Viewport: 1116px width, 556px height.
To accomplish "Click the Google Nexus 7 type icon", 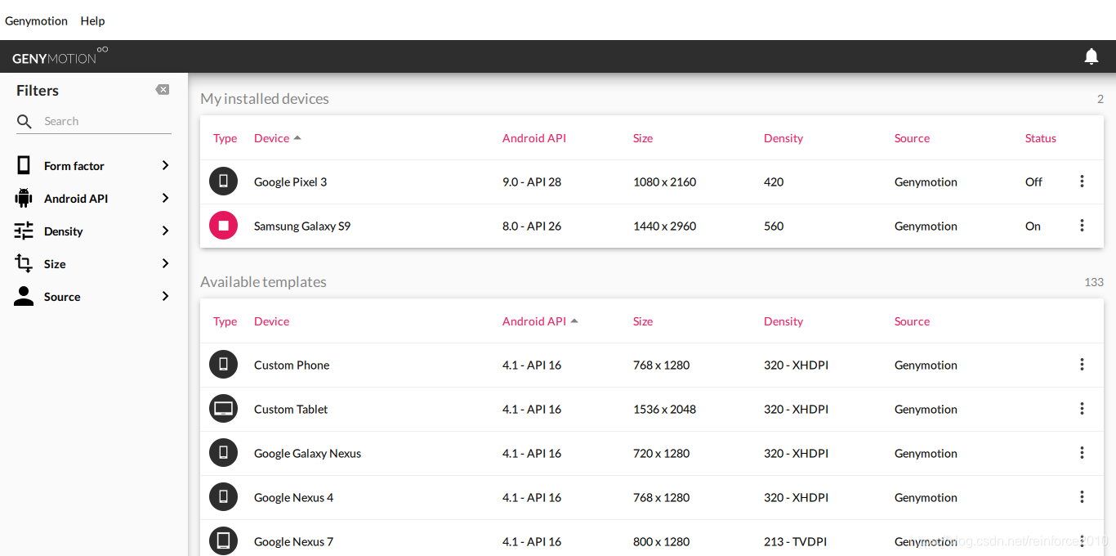I will coord(223,541).
